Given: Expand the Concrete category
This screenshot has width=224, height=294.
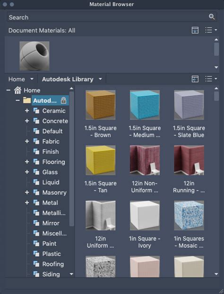Looking at the screenshot, I should 27,121.
